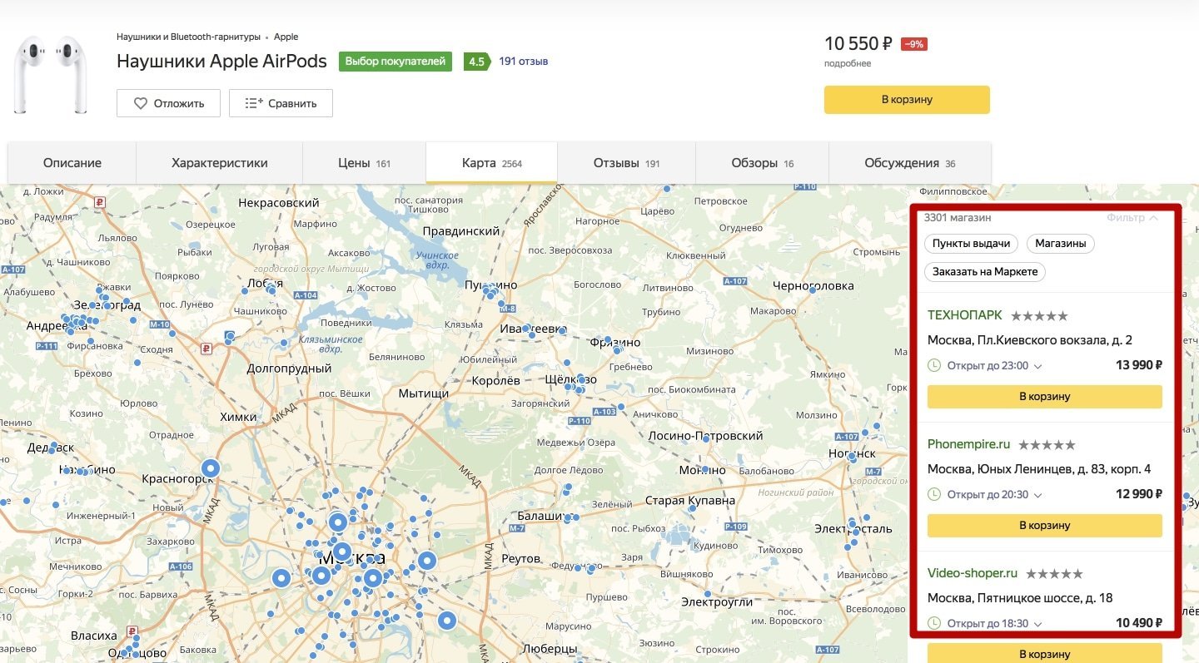The width and height of the screenshot is (1199, 663).
Task: Click the green 4.5 rating badge
Action: coord(476,62)
